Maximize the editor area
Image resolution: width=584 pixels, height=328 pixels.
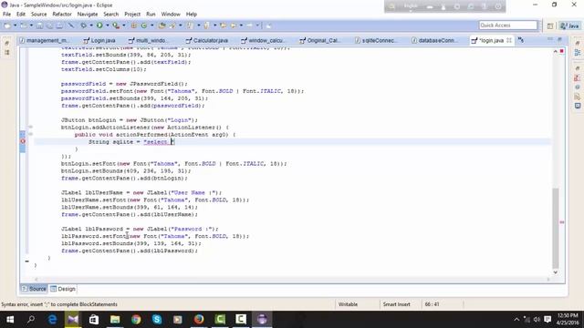point(559,39)
